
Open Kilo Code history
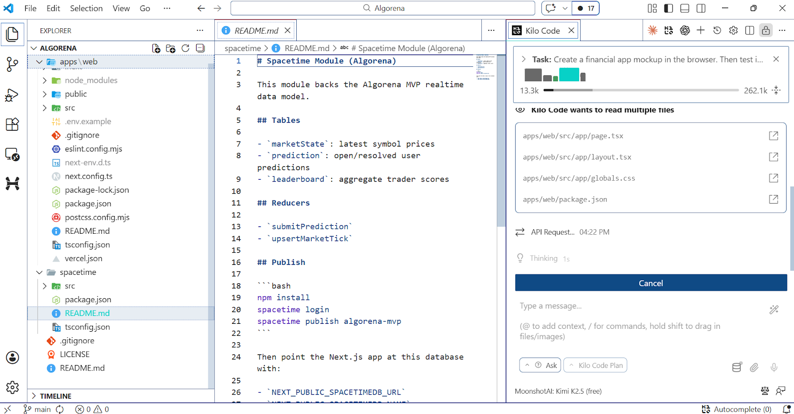pos(717,31)
